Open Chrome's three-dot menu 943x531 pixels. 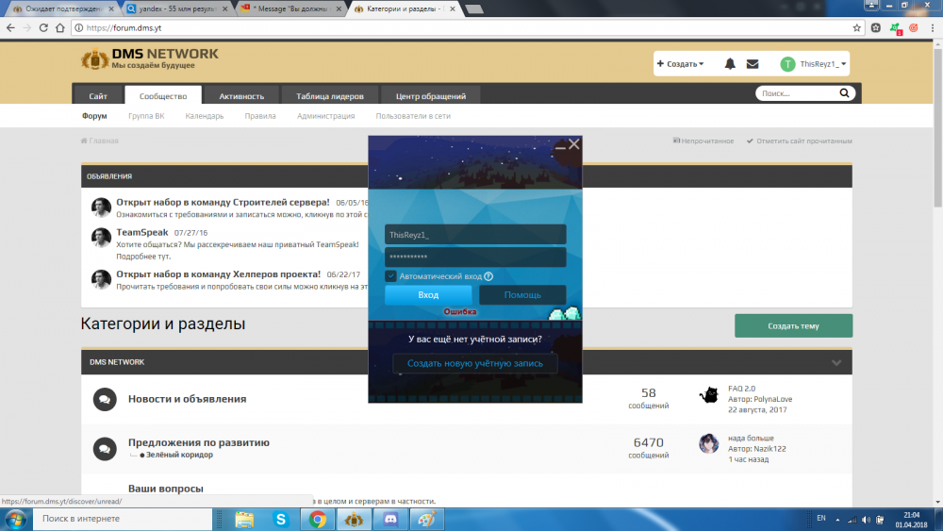coord(932,28)
